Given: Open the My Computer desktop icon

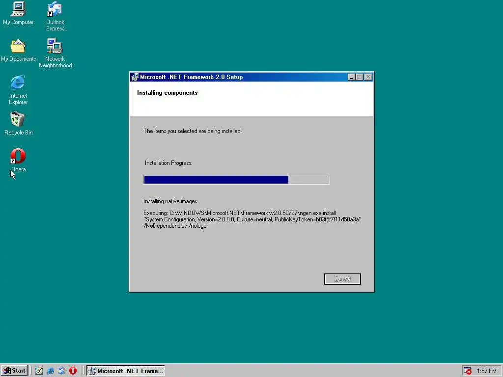Looking at the screenshot, I should pos(18,13).
